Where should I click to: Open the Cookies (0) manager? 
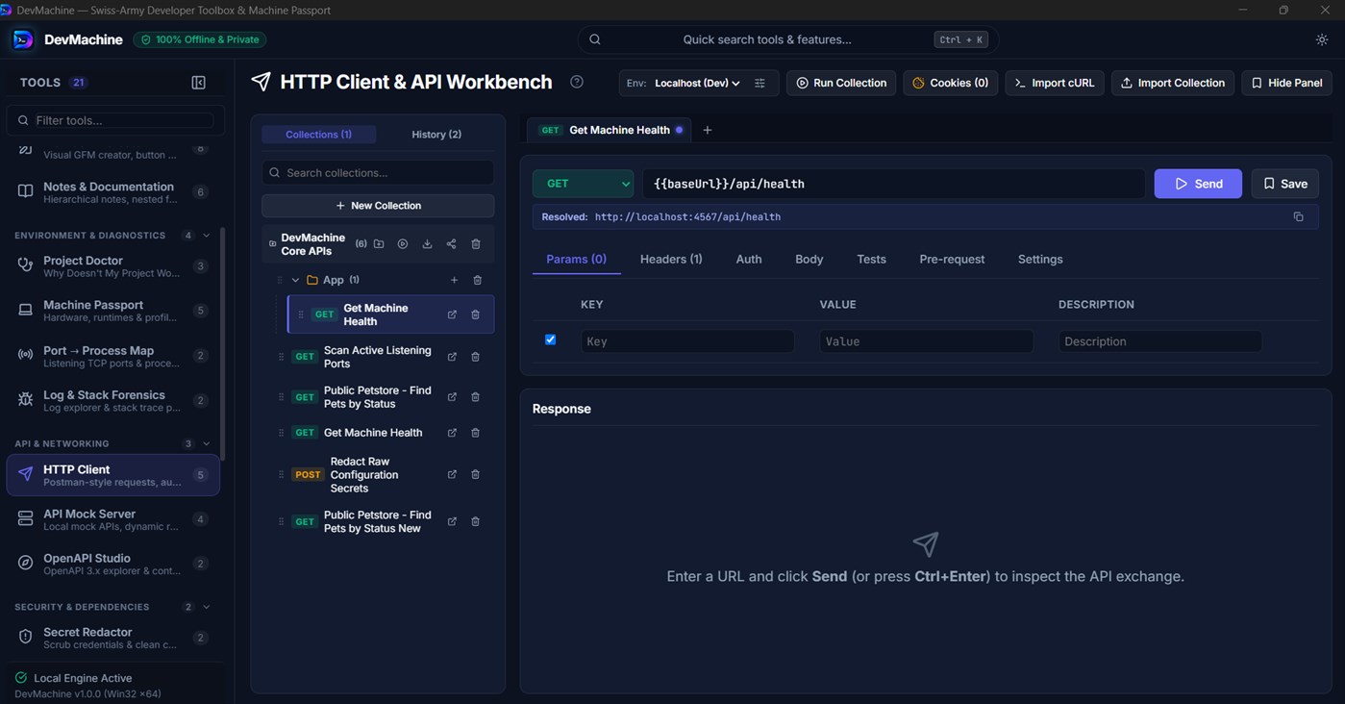point(951,83)
